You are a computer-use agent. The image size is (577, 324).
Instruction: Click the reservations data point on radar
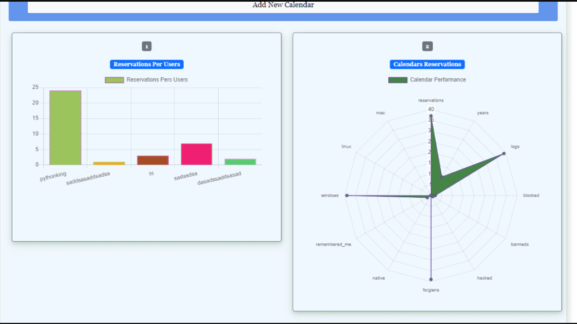pyautogui.click(x=431, y=116)
